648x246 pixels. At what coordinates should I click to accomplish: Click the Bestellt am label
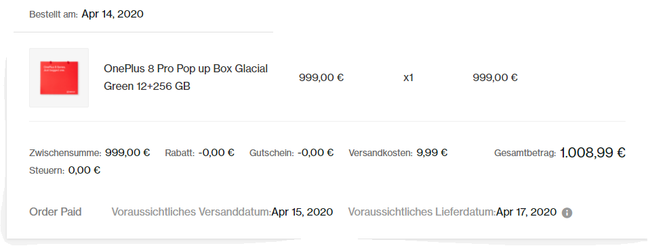click(x=54, y=15)
